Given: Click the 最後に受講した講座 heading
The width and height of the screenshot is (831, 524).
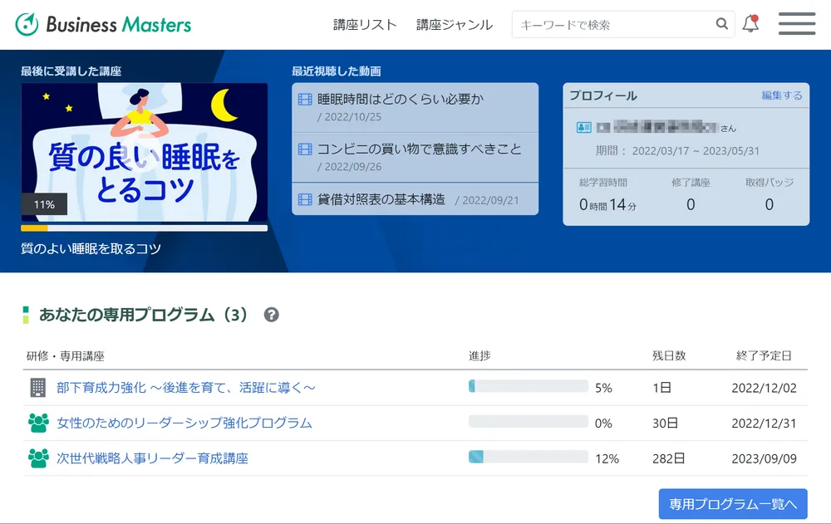Looking at the screenshot, I should (x=71, y=71).
